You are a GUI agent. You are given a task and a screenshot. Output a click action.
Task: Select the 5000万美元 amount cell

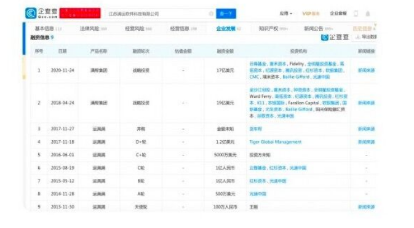pyautogui.click(x=225, y=155)
